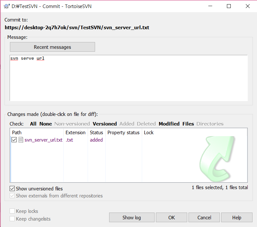This screenshot has height=227, width=257.
Task: Sort by Path column header
Action: [x=37, y=133]
